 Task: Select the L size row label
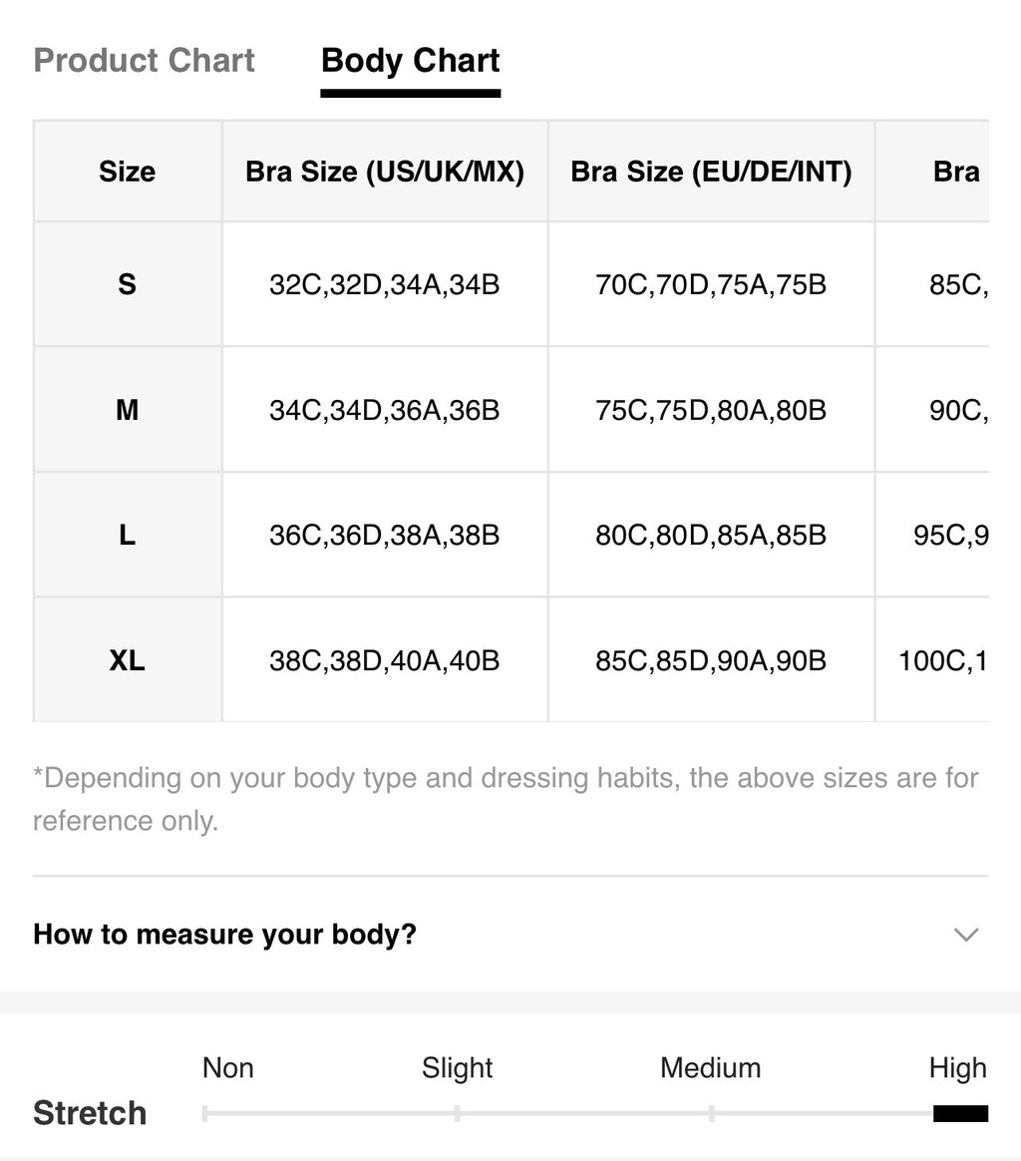pos(128,535)
